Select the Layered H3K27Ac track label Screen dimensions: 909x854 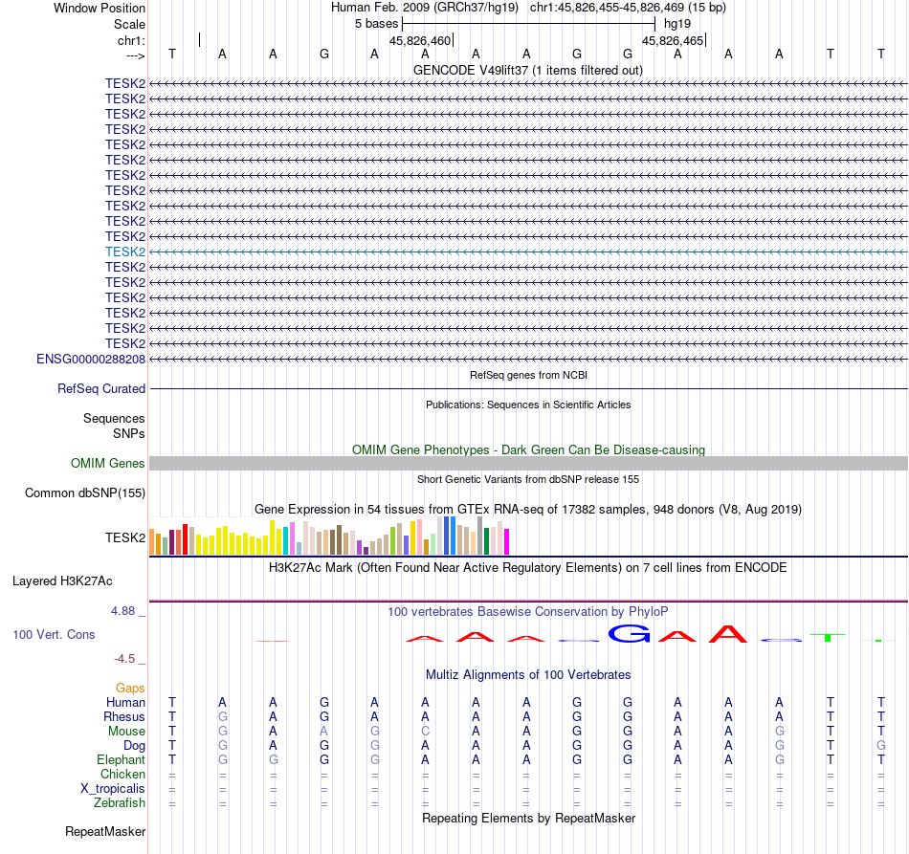(62, 581)
